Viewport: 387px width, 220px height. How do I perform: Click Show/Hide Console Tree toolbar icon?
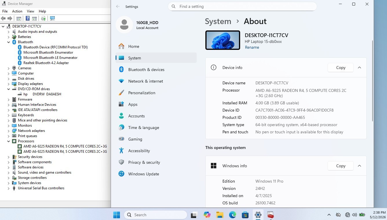(x=19, y=18)
